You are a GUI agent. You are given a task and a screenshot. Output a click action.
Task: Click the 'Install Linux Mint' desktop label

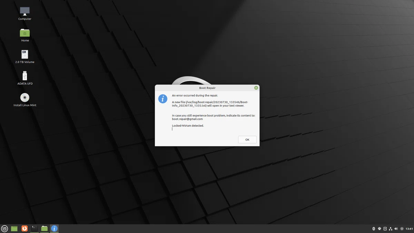click(x=25, y=105)
